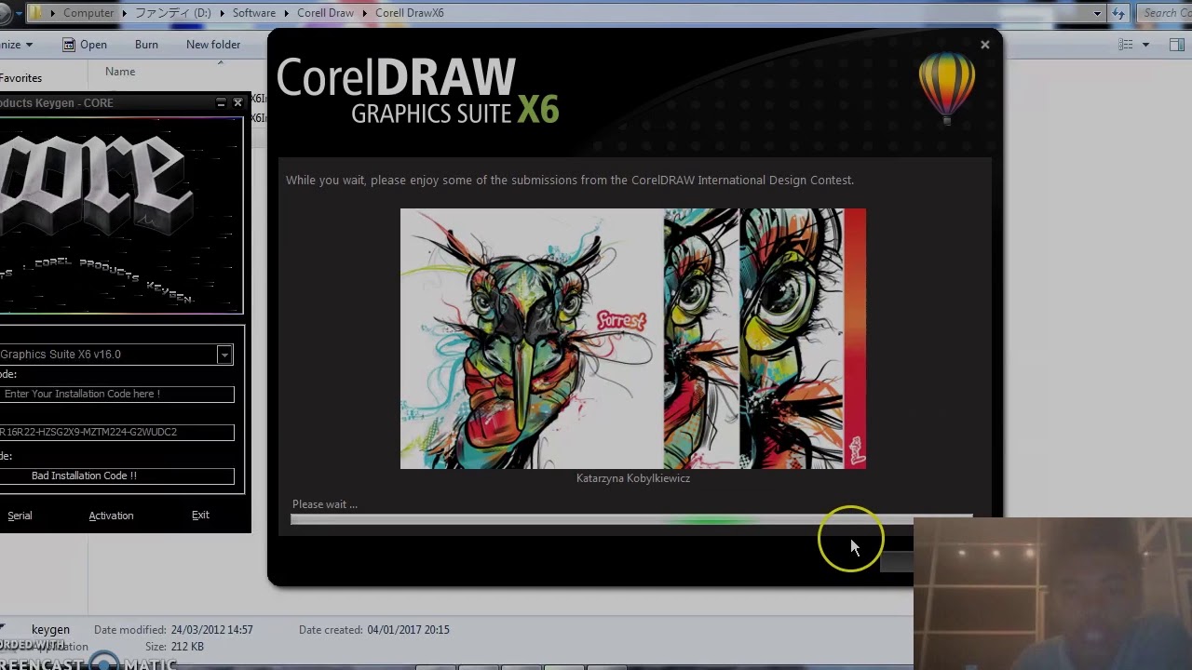Click Open in the Explorer toolbar

[85, 45]
